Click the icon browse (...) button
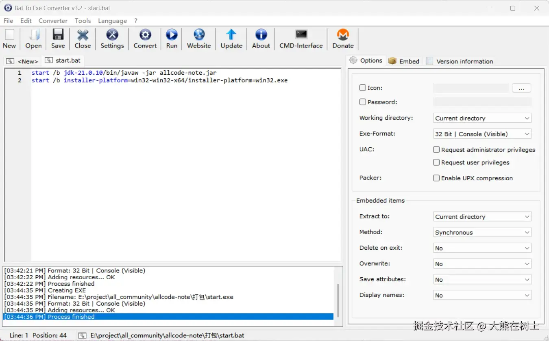549x341 pixels. 521,88
